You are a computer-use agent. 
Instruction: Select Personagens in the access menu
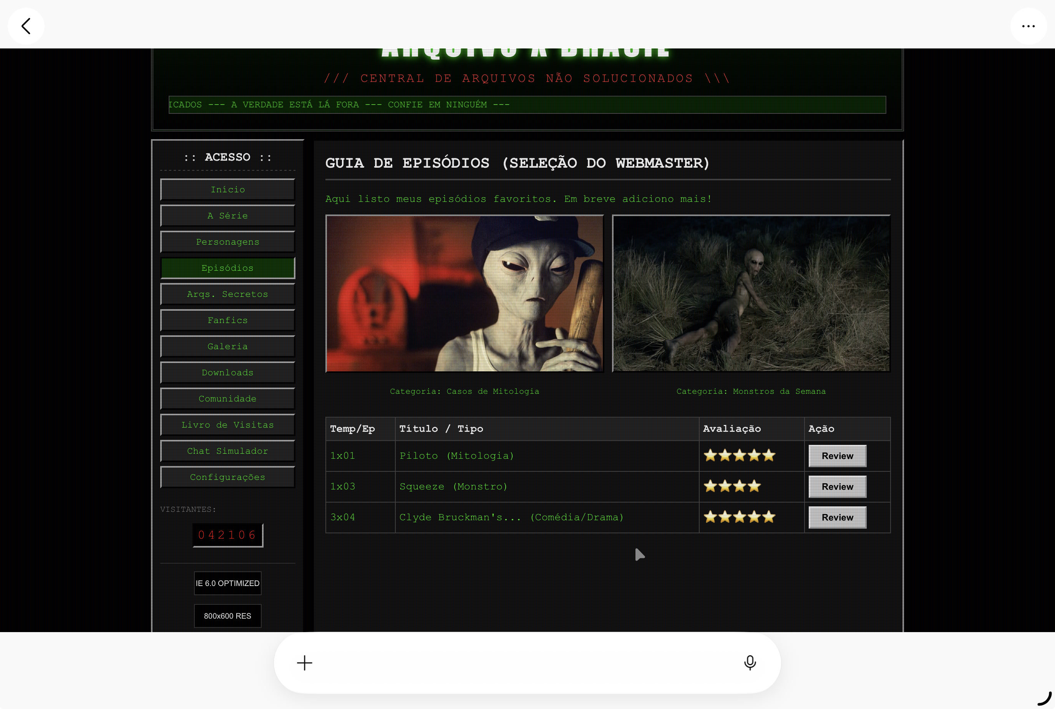point(228,242)
